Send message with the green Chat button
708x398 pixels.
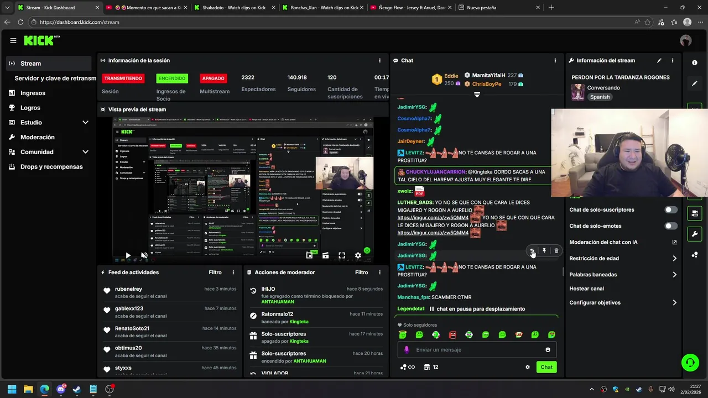click(546, 367)
